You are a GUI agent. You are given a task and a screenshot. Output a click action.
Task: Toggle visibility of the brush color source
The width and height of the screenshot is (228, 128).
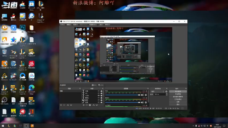pos(99,102)
